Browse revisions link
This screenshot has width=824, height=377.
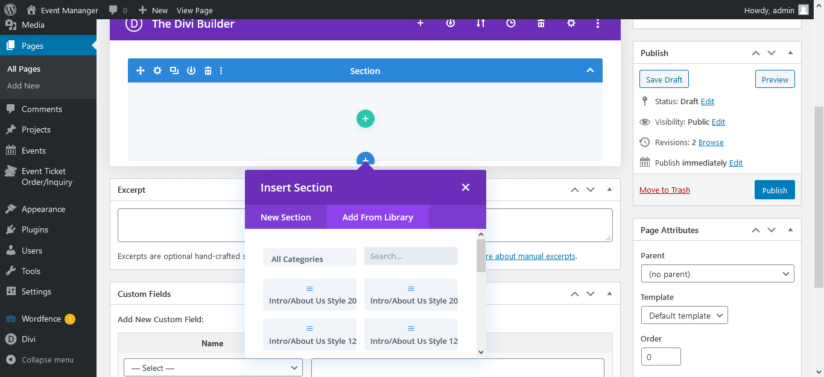[x=711, y=142]
